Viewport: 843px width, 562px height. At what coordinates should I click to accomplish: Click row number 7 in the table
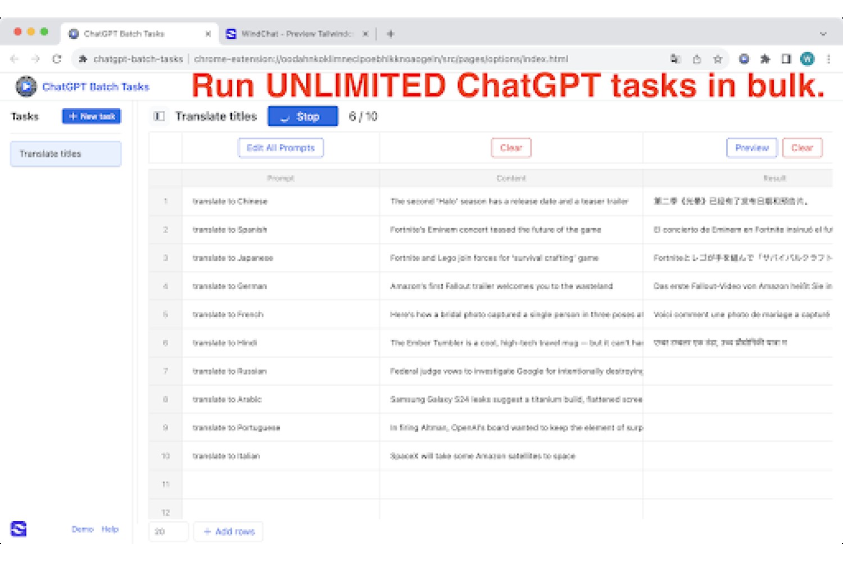pyautogui.click(x=165, y=371)
